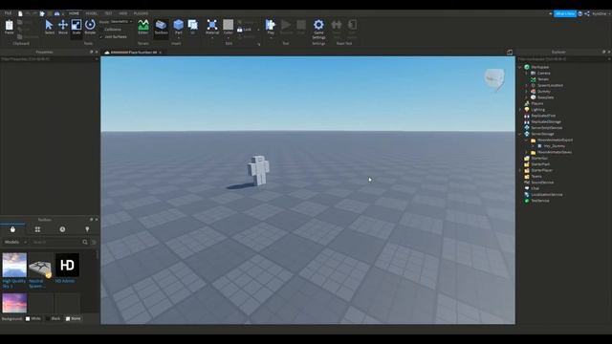The height and width of the screenshot is (344, 612).
Task: Select Black background option in Toolbox
Action: pos(54,318)
